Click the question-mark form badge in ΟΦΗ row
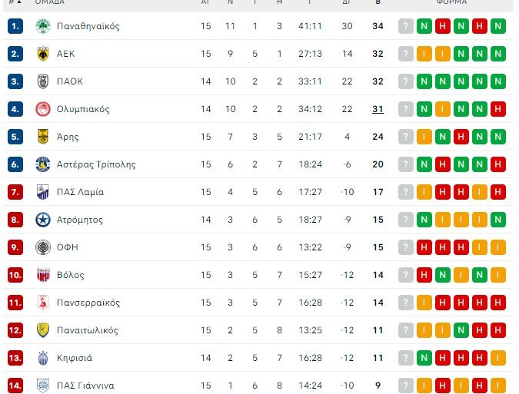 pos(406,247)
